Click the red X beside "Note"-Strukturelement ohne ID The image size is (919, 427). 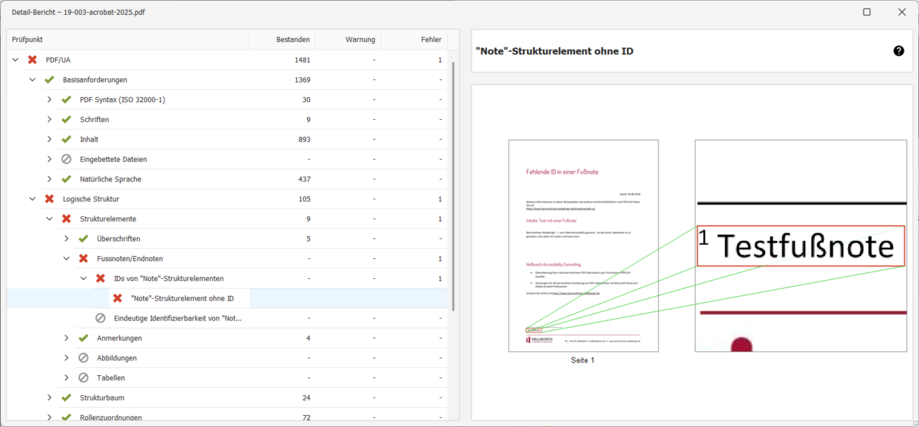pos(117,298)
